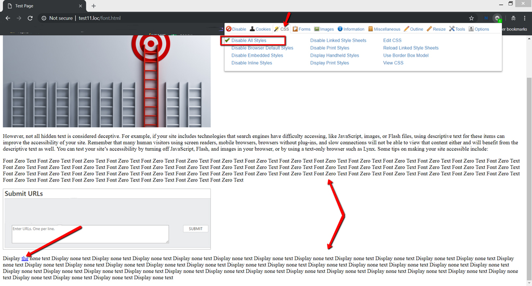
Task: Toggle Display Handheld Styles
Action: [x=335, y=55]
